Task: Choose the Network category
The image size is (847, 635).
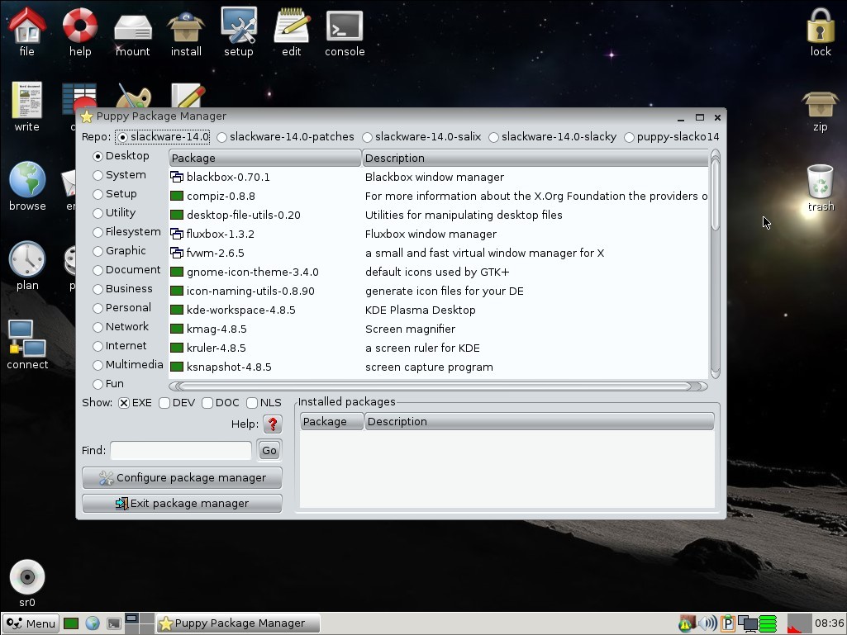Action: [x=121, y=327]
